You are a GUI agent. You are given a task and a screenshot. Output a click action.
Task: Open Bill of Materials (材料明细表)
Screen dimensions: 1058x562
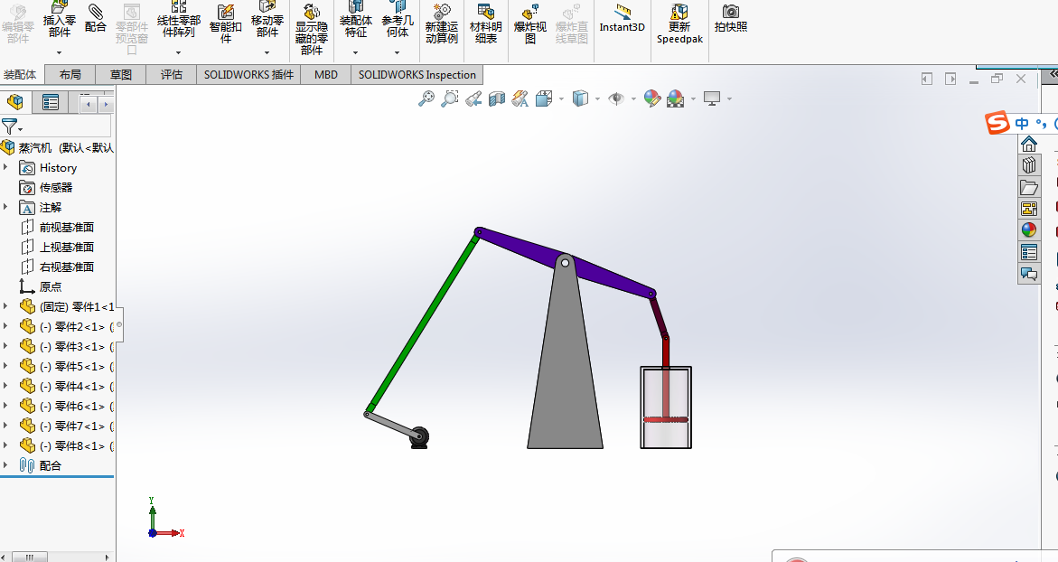pyautogui.click(x=486, y=23)
